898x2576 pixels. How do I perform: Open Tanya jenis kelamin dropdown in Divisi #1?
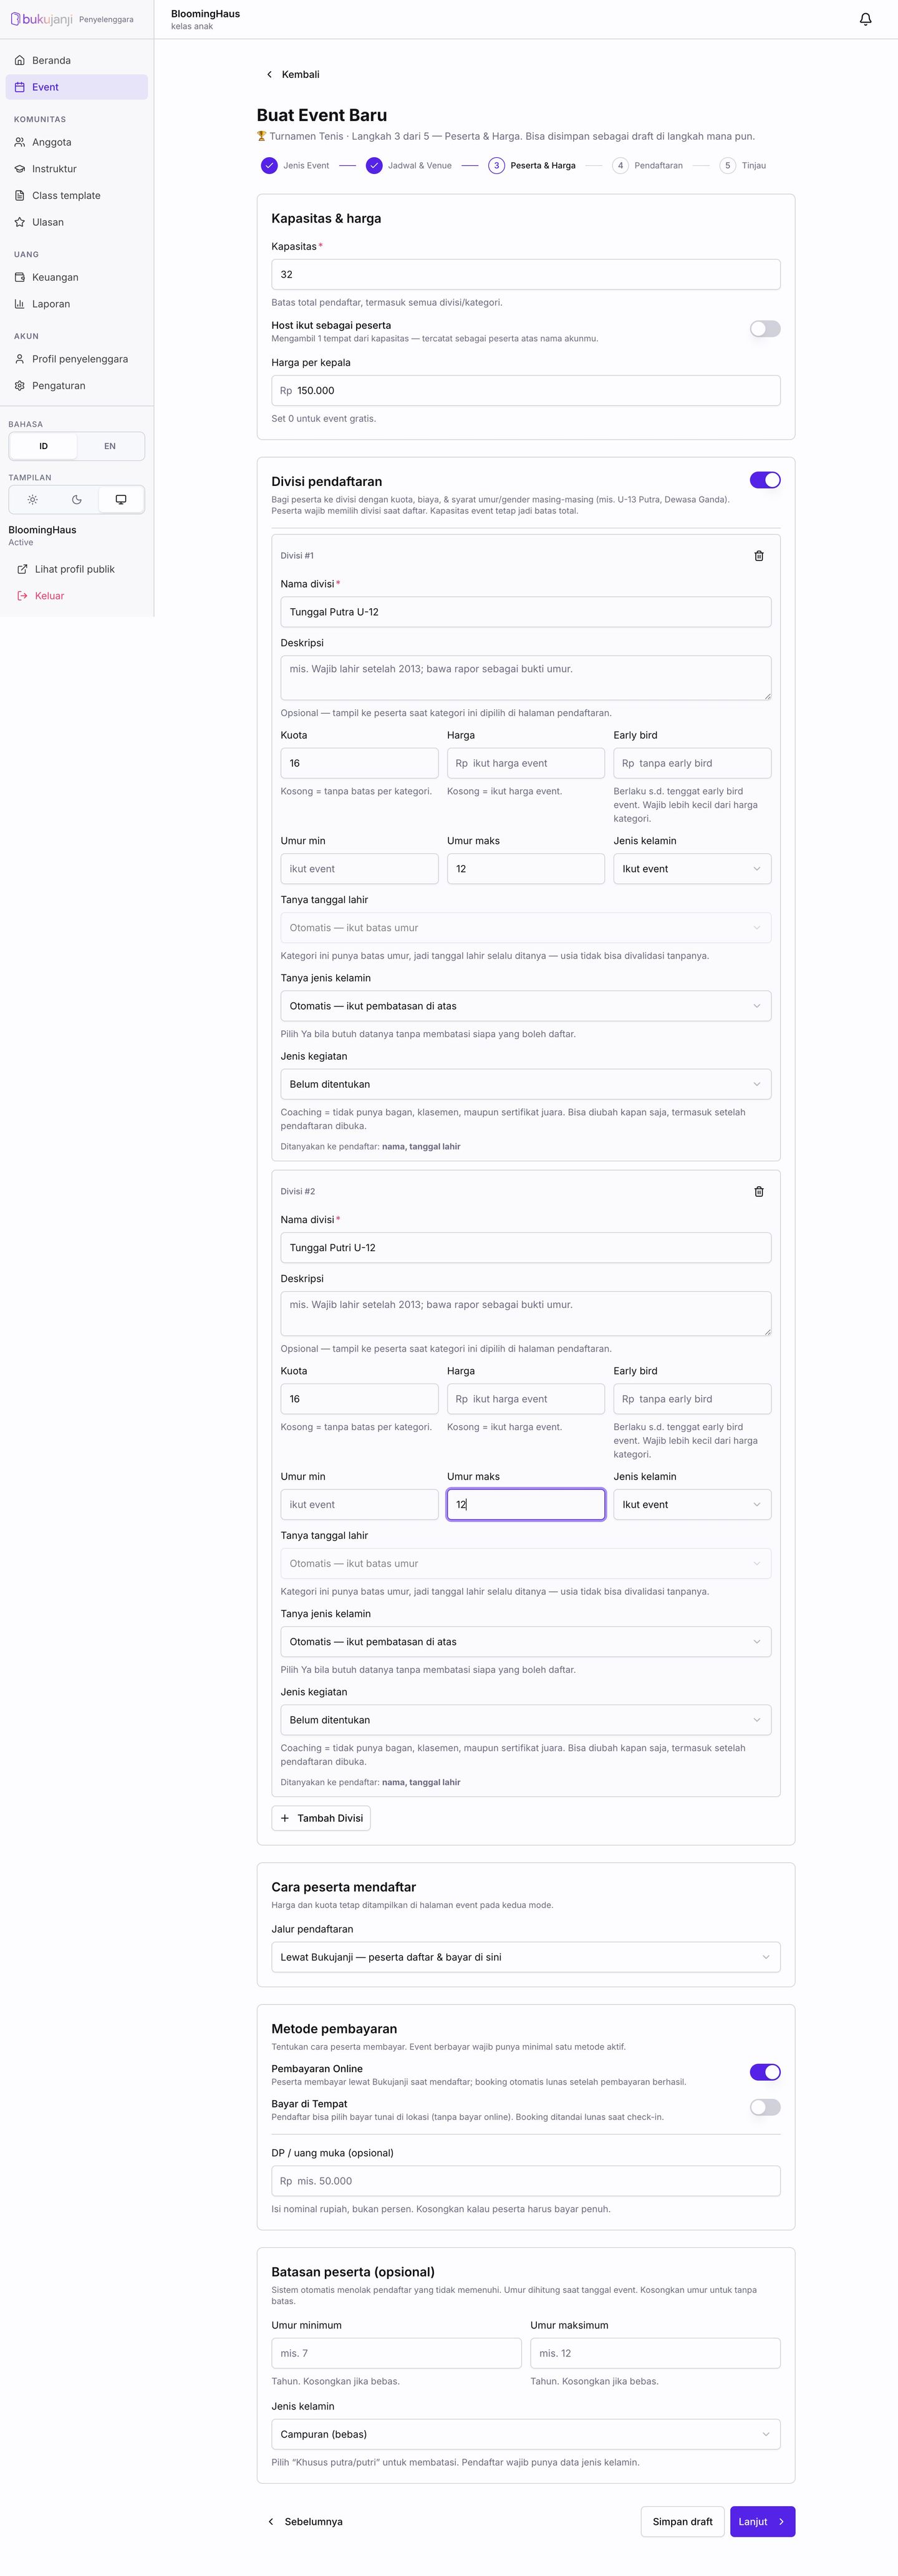526,1006
